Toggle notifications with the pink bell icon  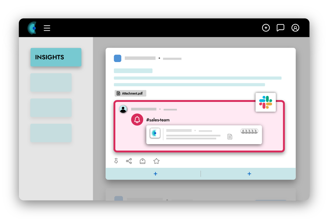[137, 120]
